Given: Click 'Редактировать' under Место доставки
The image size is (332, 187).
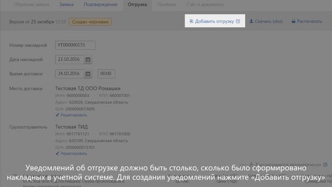Looking at the screenshot, I should tap(74, 115).
